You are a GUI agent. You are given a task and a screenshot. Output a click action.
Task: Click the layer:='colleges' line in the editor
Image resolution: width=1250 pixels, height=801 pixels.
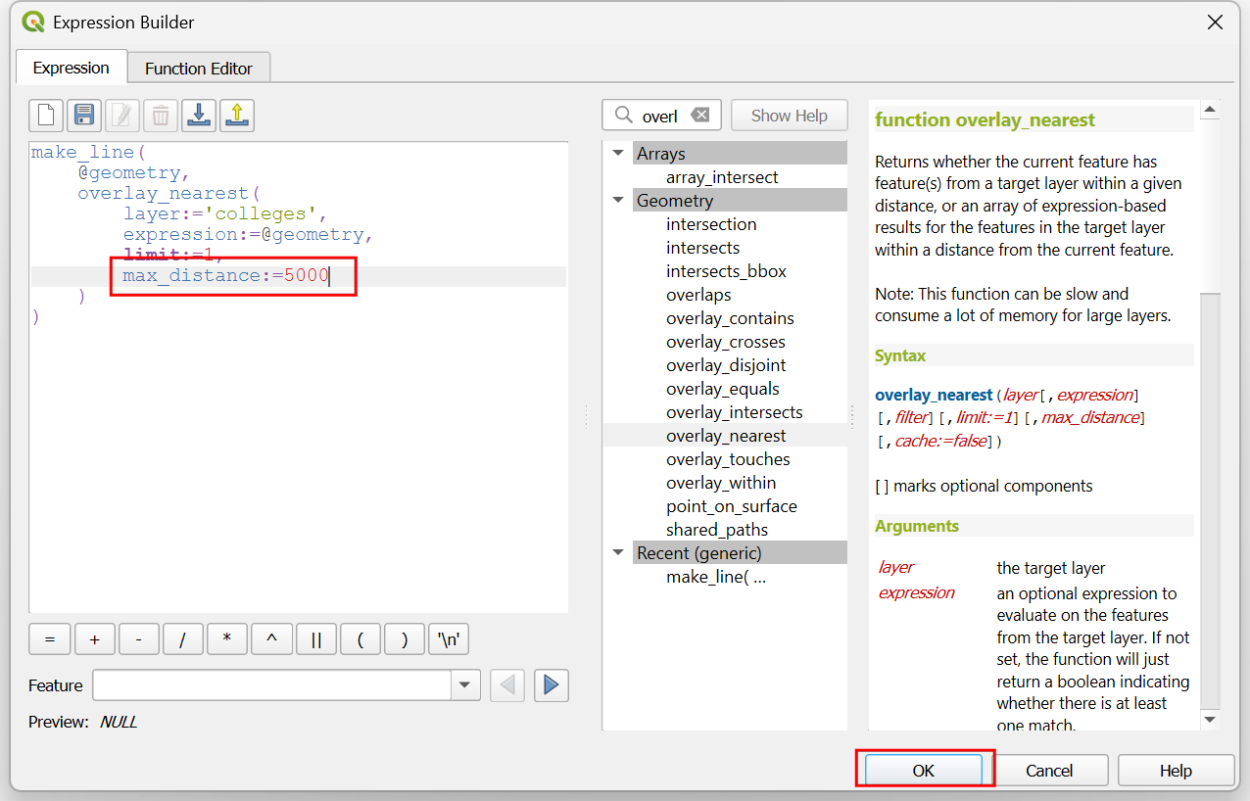[x=225, y=214]
